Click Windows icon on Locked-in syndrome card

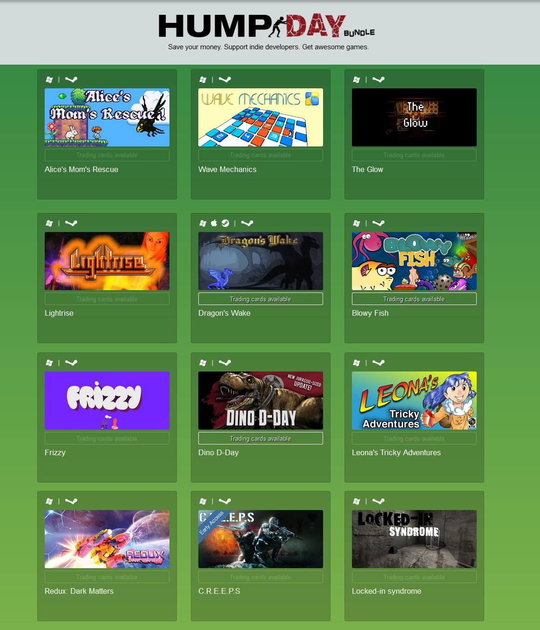point(357,501)
